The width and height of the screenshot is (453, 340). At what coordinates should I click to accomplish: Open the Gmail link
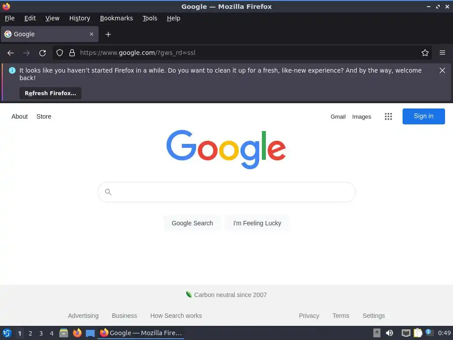pos(338,116)
